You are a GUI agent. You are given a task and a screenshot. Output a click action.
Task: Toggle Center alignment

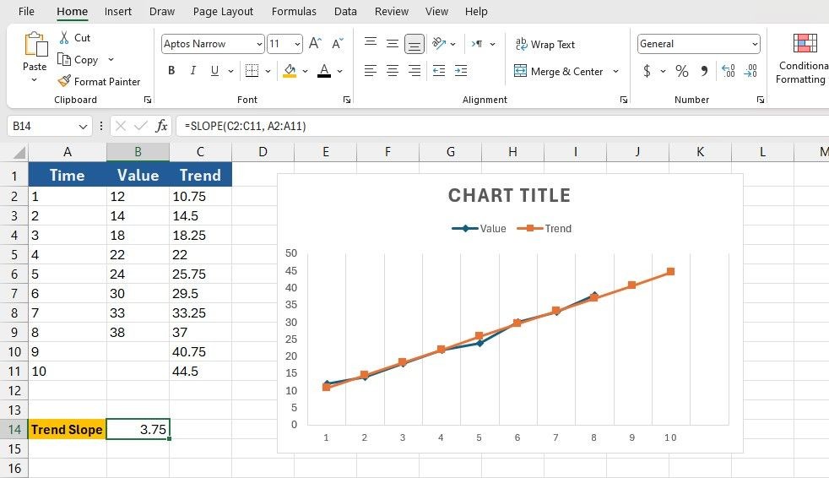pos(393,70)
